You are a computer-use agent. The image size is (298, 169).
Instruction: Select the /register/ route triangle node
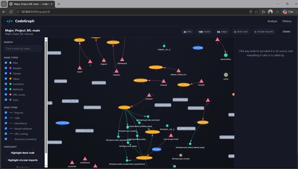(116, 71)
